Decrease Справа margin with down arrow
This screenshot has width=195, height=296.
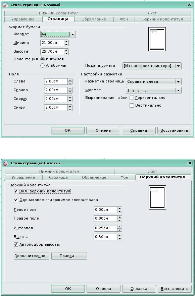[70, 92]
